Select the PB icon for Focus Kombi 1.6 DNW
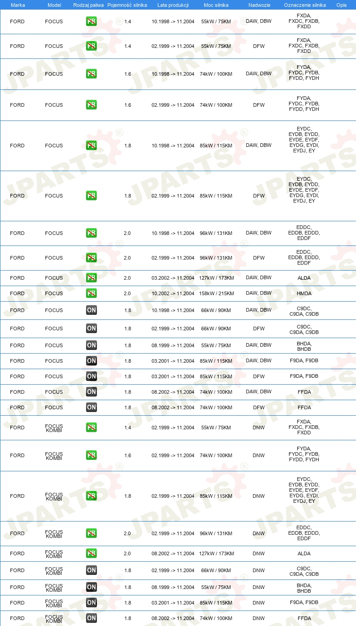Image resolution: width=356 pixels, height=626 pixels. click(92, 455)
